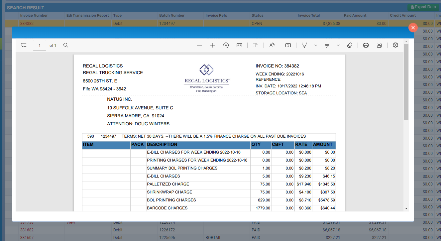This screenshot has height=241, width=441.
Task: Rotate the PDF page
Action: (x=226, y=45)
